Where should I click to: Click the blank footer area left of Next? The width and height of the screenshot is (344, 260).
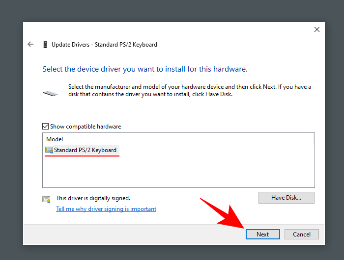tap(133, 234)
